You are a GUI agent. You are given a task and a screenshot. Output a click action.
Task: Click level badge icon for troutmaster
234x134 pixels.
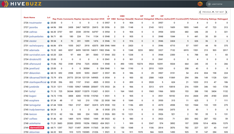click(48, 23)
